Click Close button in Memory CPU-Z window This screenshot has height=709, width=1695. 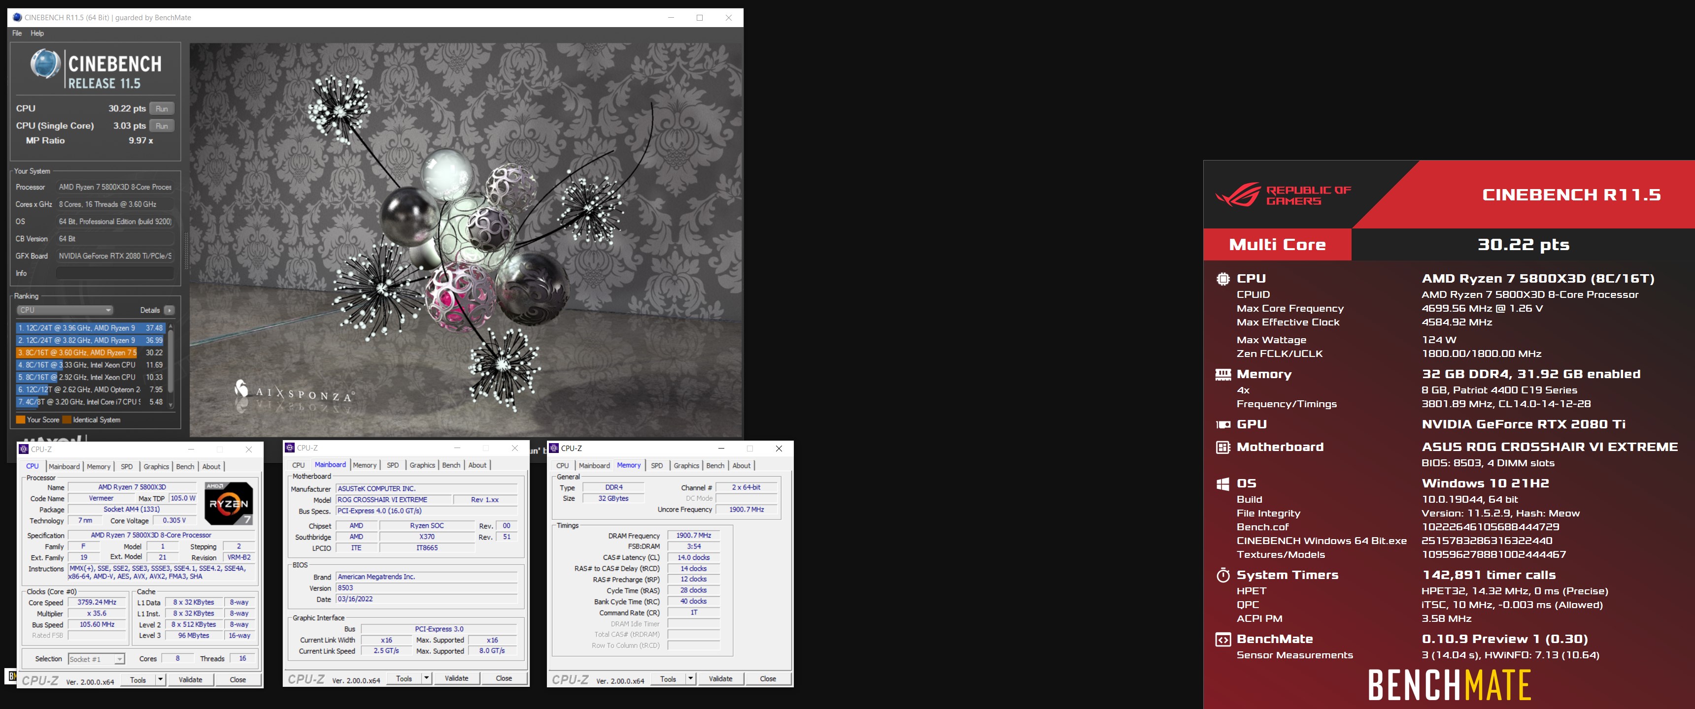point(768,679)
